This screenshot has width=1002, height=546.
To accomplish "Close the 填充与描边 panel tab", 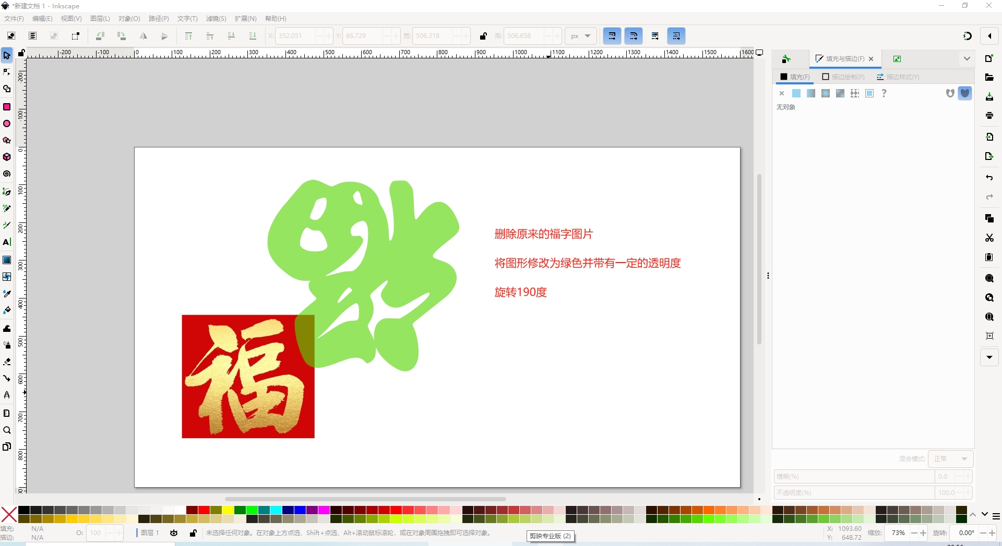I will [x=871, y=59].
